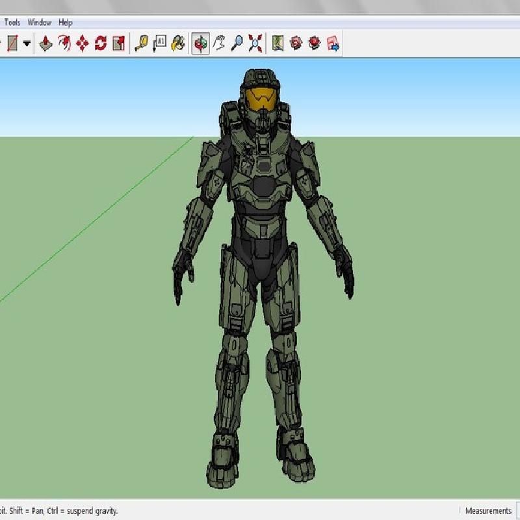Screen dimensions: 520x520
Task: Click the Zoom Extents tool
Action: 255,44
